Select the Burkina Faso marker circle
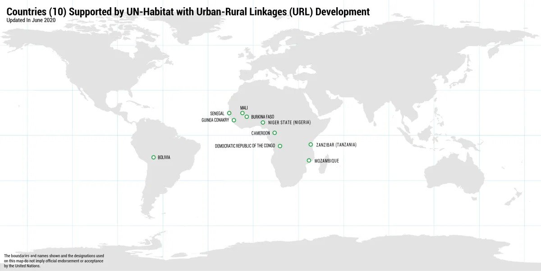The height and width of the screenshot is (271, 541). pos(247,117)
